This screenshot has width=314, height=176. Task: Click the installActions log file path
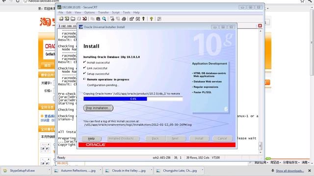[x=138, y=125]
